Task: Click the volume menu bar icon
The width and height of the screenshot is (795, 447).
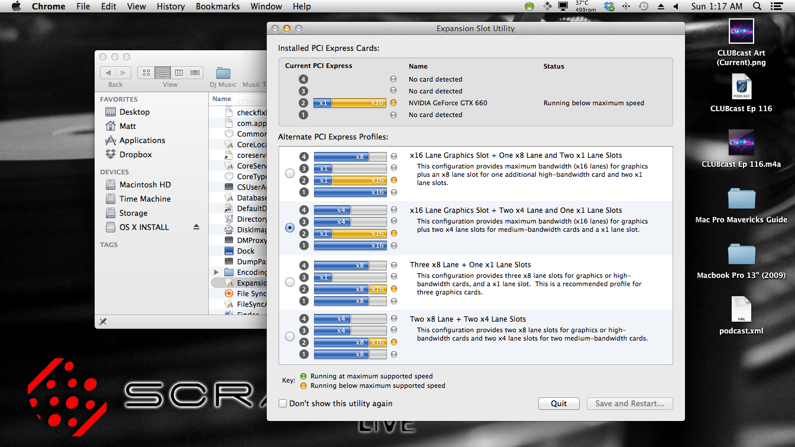Action: click(x=676, y=7)
